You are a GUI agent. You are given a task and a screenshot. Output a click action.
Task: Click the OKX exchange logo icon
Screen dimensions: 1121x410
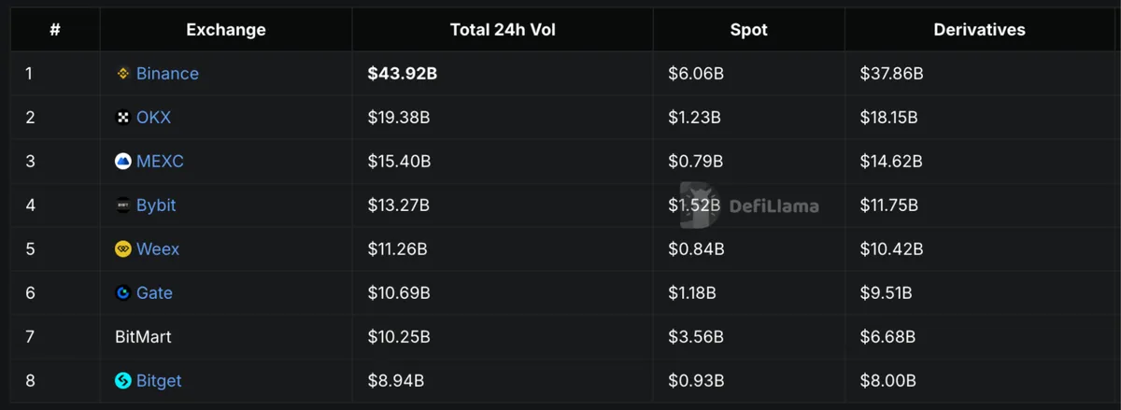[x=122, y=118]
